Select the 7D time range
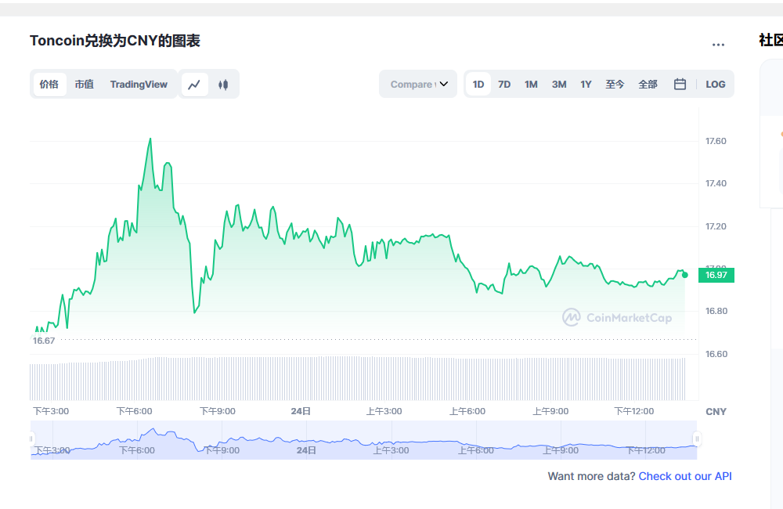The height and width of the screenshot is (509, 783). tap(504, 85)
